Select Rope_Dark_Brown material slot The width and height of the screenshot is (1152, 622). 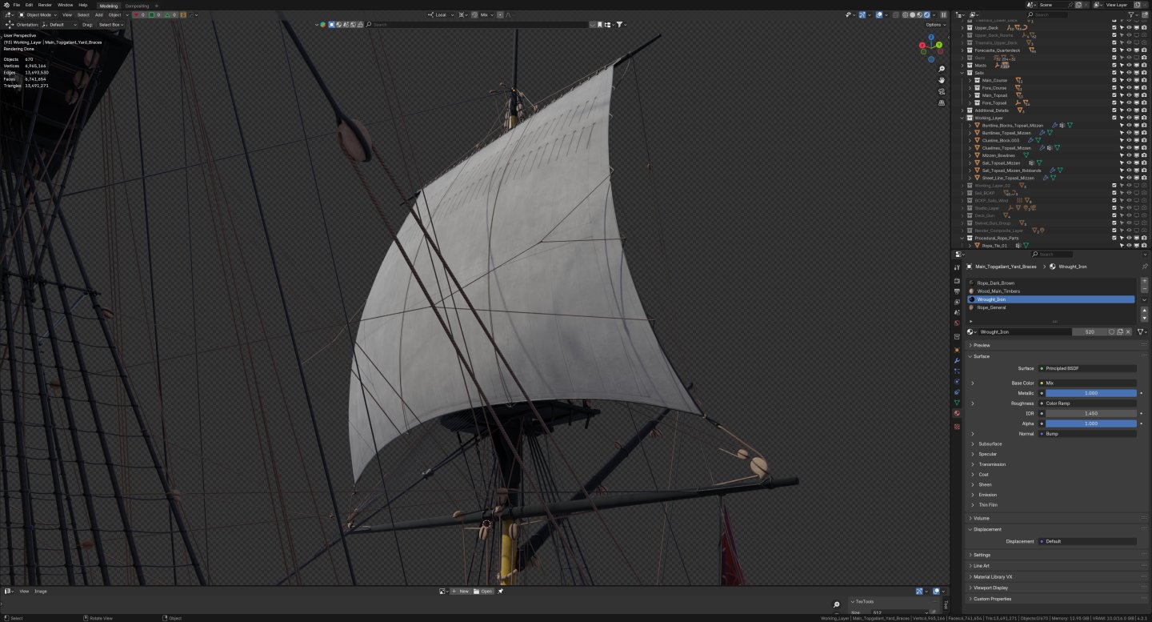point(1051,283)
